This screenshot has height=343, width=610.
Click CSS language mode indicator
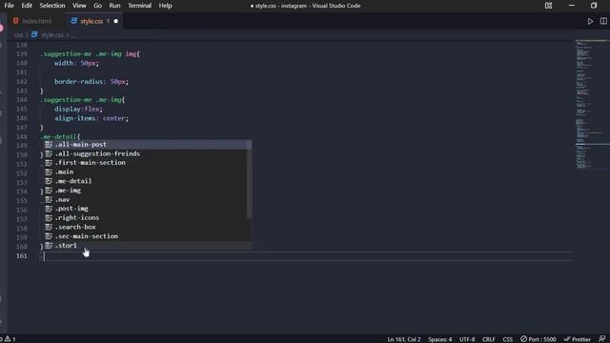coord(507,339)
